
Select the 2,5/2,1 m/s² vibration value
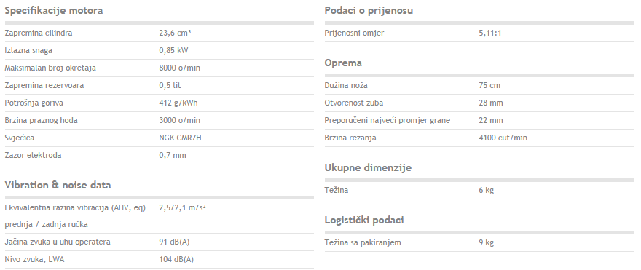[182, 207]
